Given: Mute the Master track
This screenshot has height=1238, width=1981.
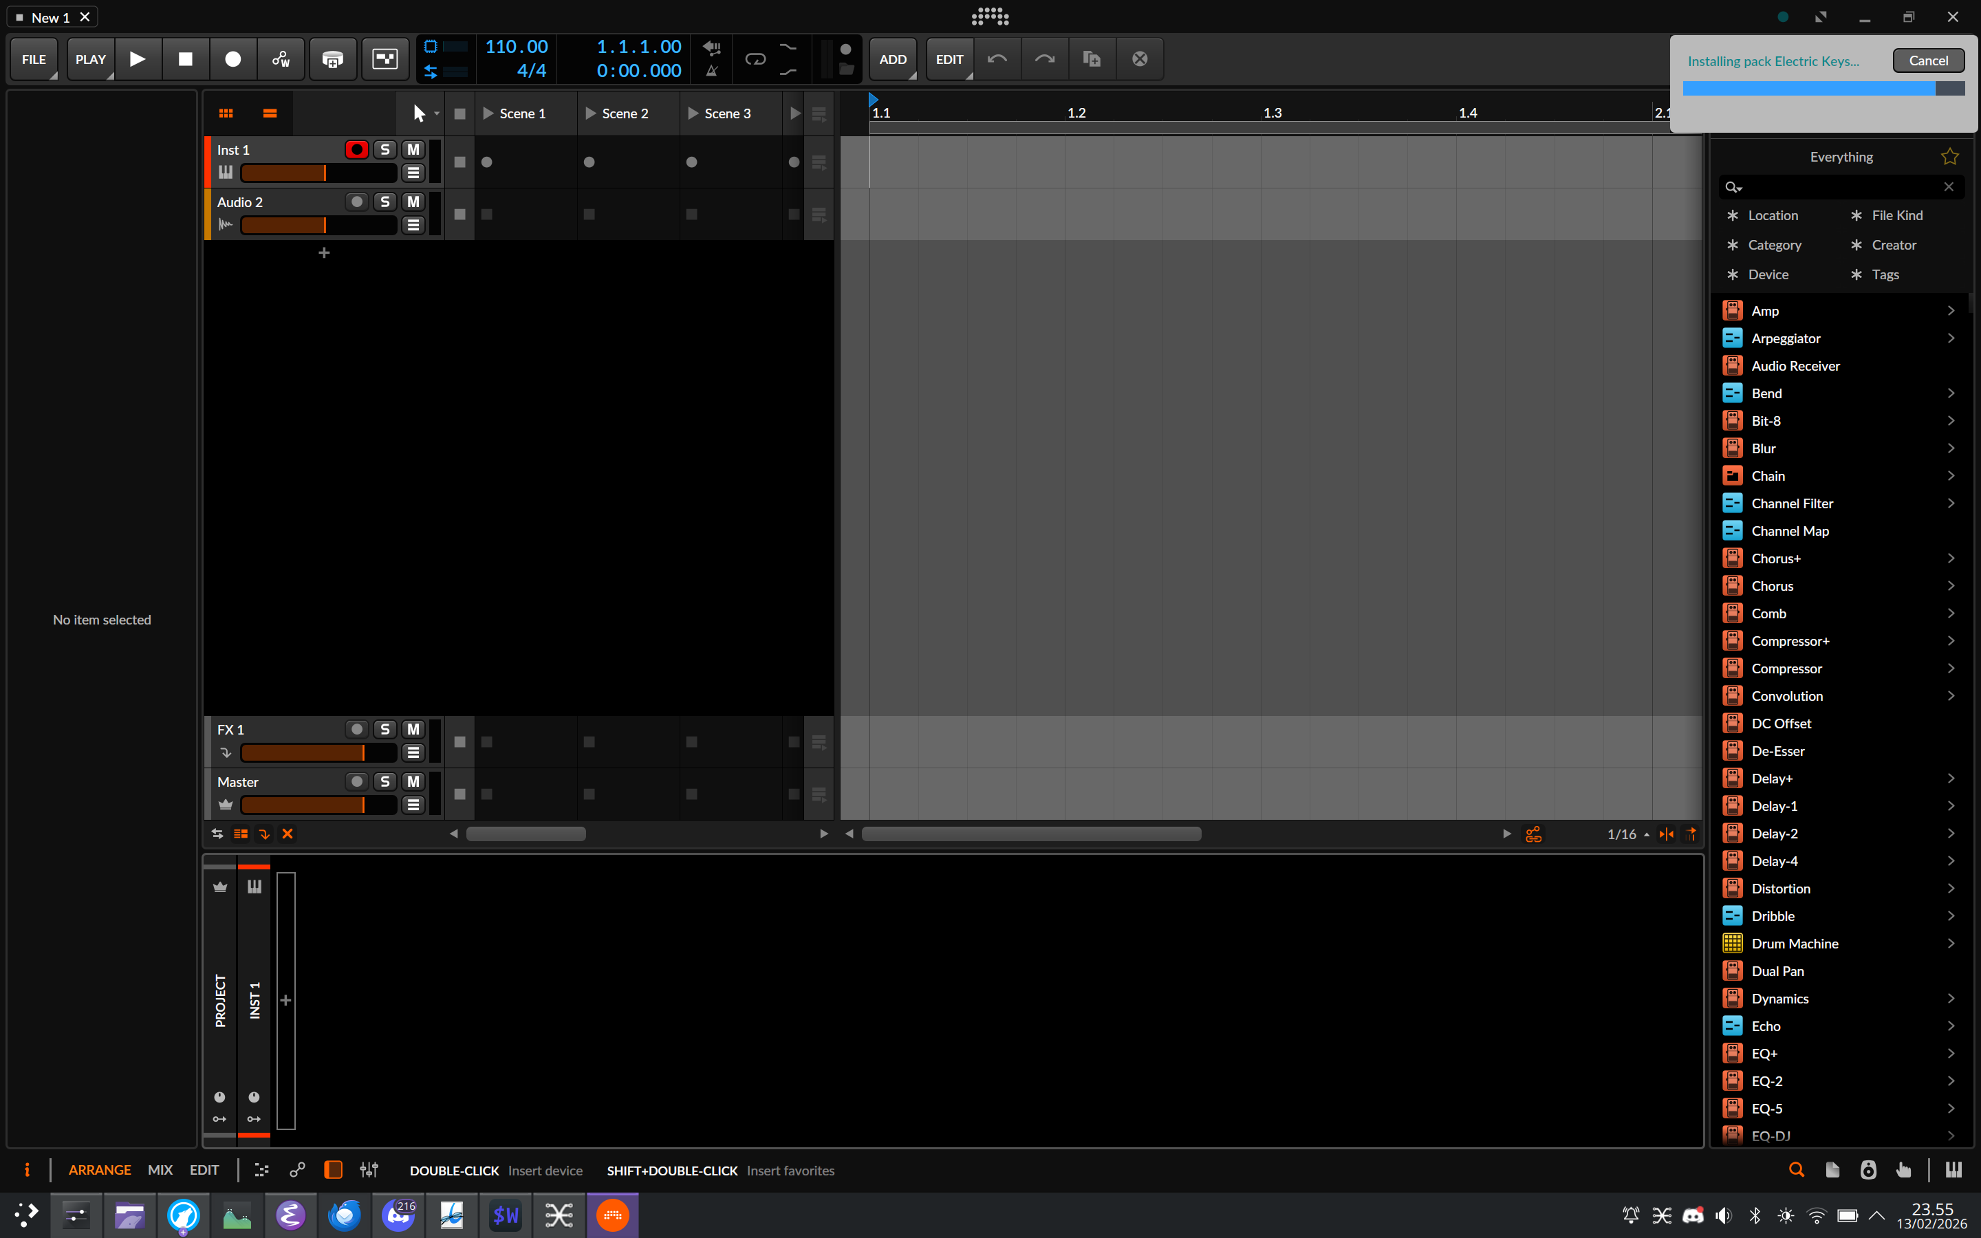Looking at the screenshot, I should [413, 781].
